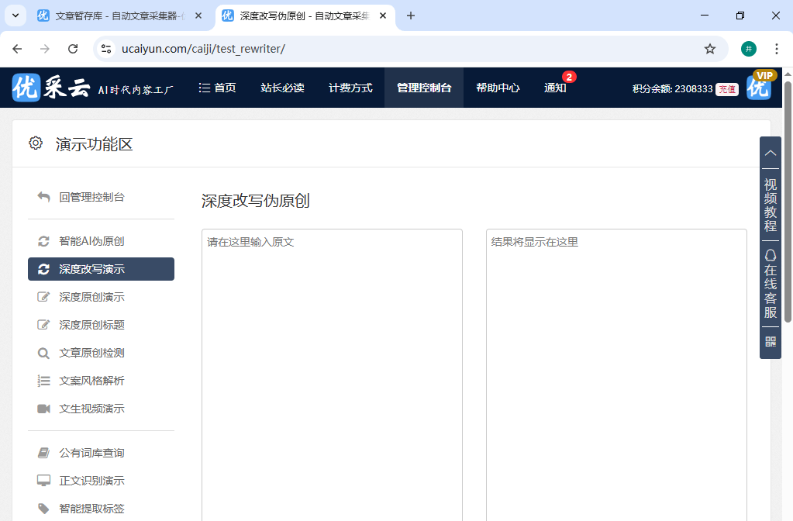Screen dimensions: 793x521
Task: Click the bookmark star in the address bar
Action: (710, 48)
